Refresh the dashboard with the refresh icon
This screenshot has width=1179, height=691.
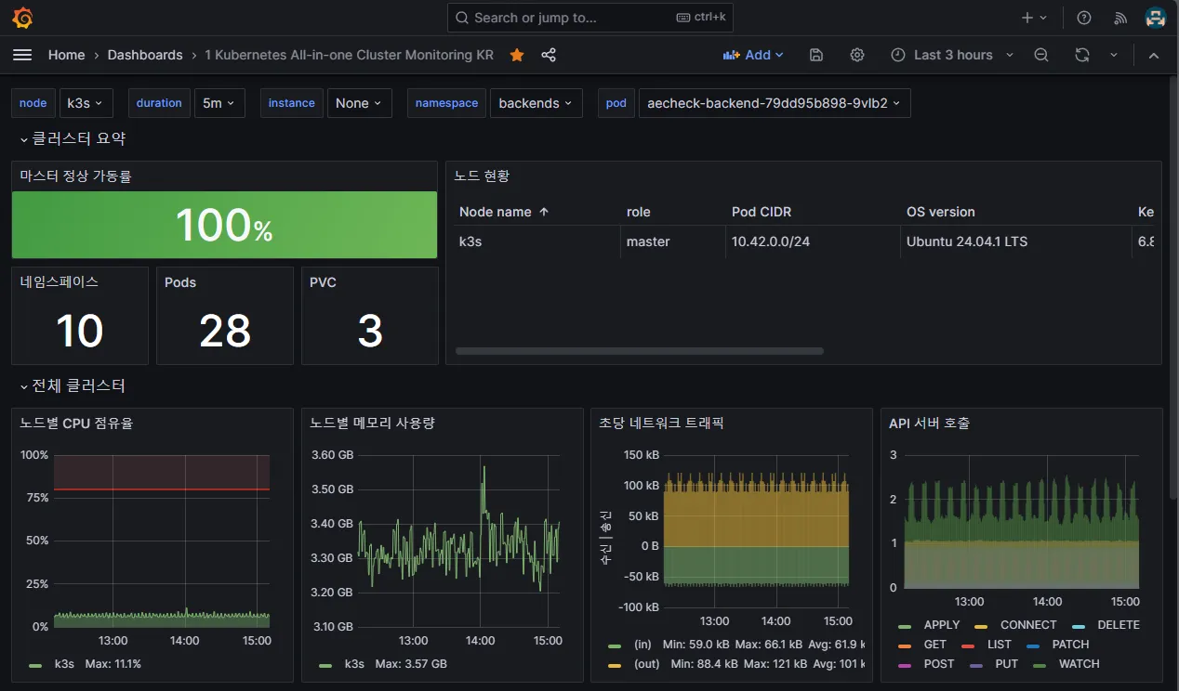[x=1081, y=55]
